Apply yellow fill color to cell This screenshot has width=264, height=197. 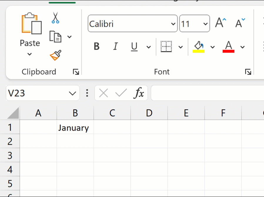pyautogui.click(x=199, y=46)
